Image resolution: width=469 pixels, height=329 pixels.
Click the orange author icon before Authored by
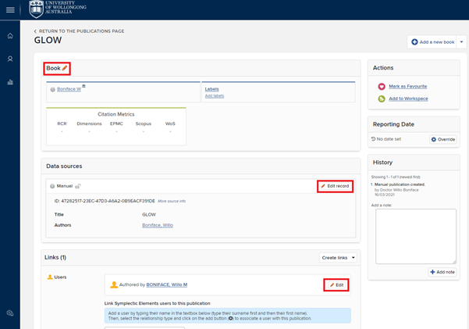coord(114,284)
